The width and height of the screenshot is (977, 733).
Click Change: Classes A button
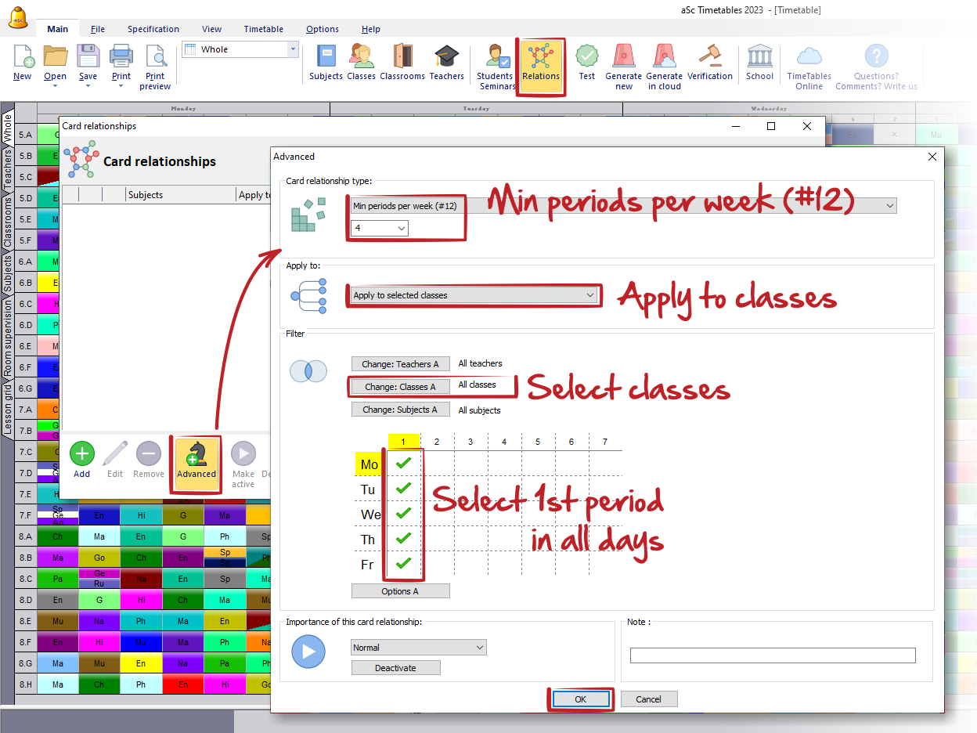(400, 387)
